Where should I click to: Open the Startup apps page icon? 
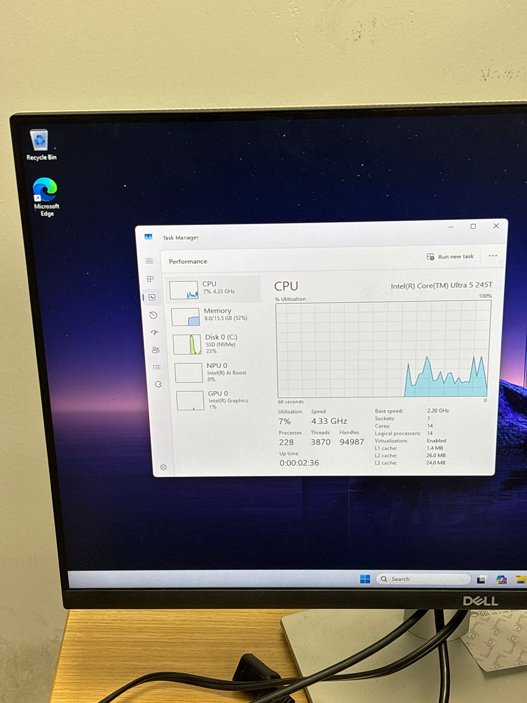click(154, 333)
